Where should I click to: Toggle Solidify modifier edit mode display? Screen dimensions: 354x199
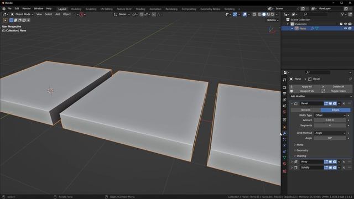click(326, 167)
